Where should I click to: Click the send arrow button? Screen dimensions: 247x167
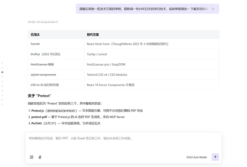[x=215, y=157]
